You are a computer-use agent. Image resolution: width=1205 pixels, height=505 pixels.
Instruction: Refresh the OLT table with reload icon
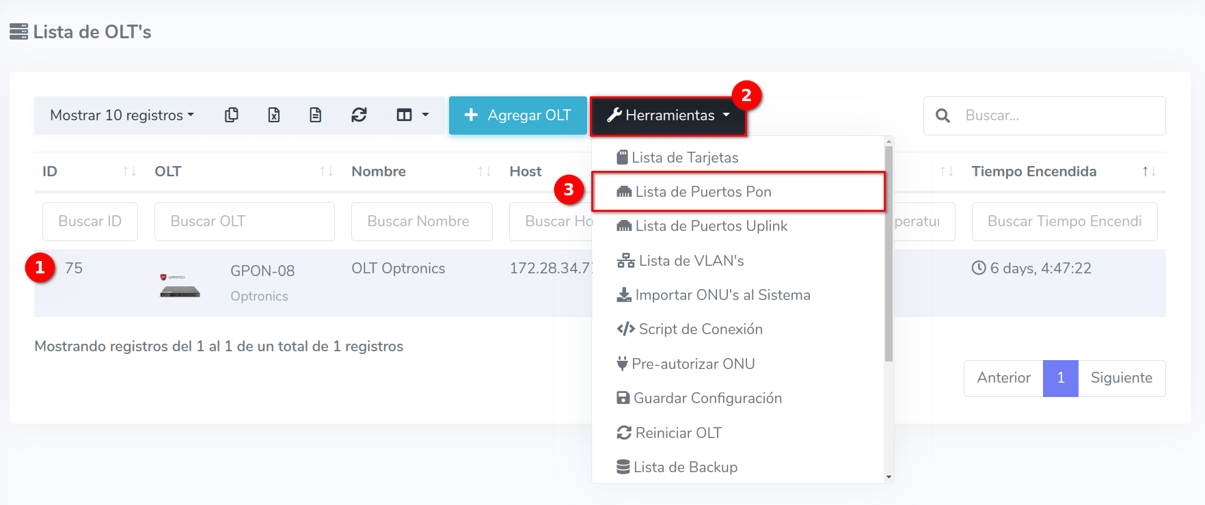click(x=359, y=115)
